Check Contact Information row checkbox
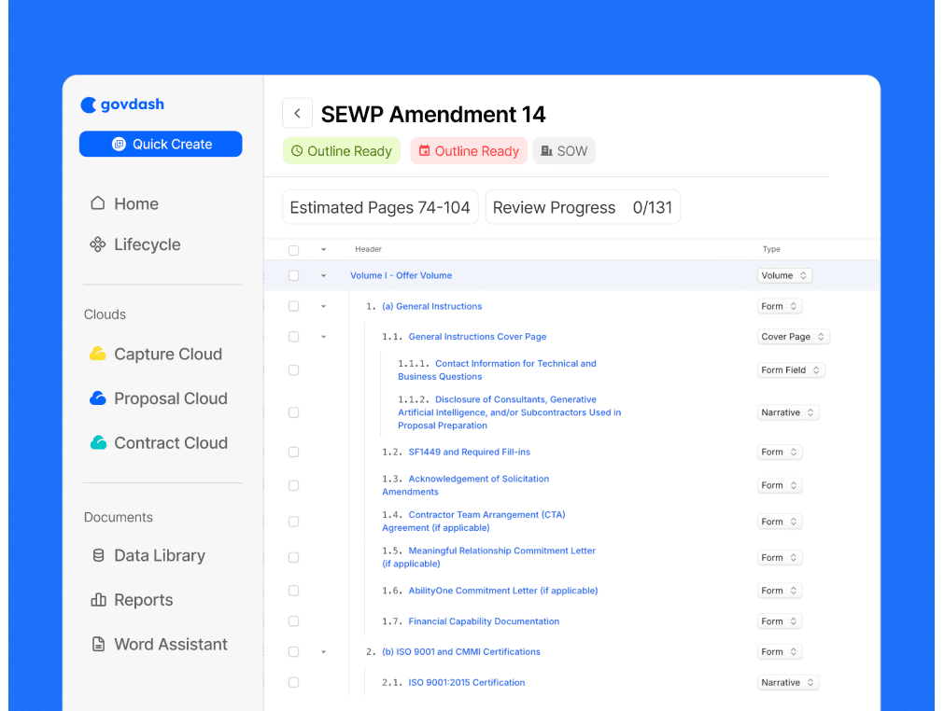This screenshot has height=711, width=944. point(294,369)
